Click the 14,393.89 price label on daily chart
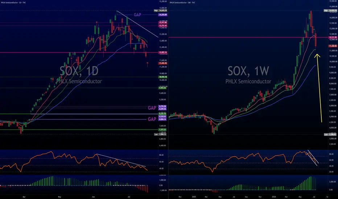Image resolution: width=338 pixels, height=199 pixels. (x=163, y=15)
